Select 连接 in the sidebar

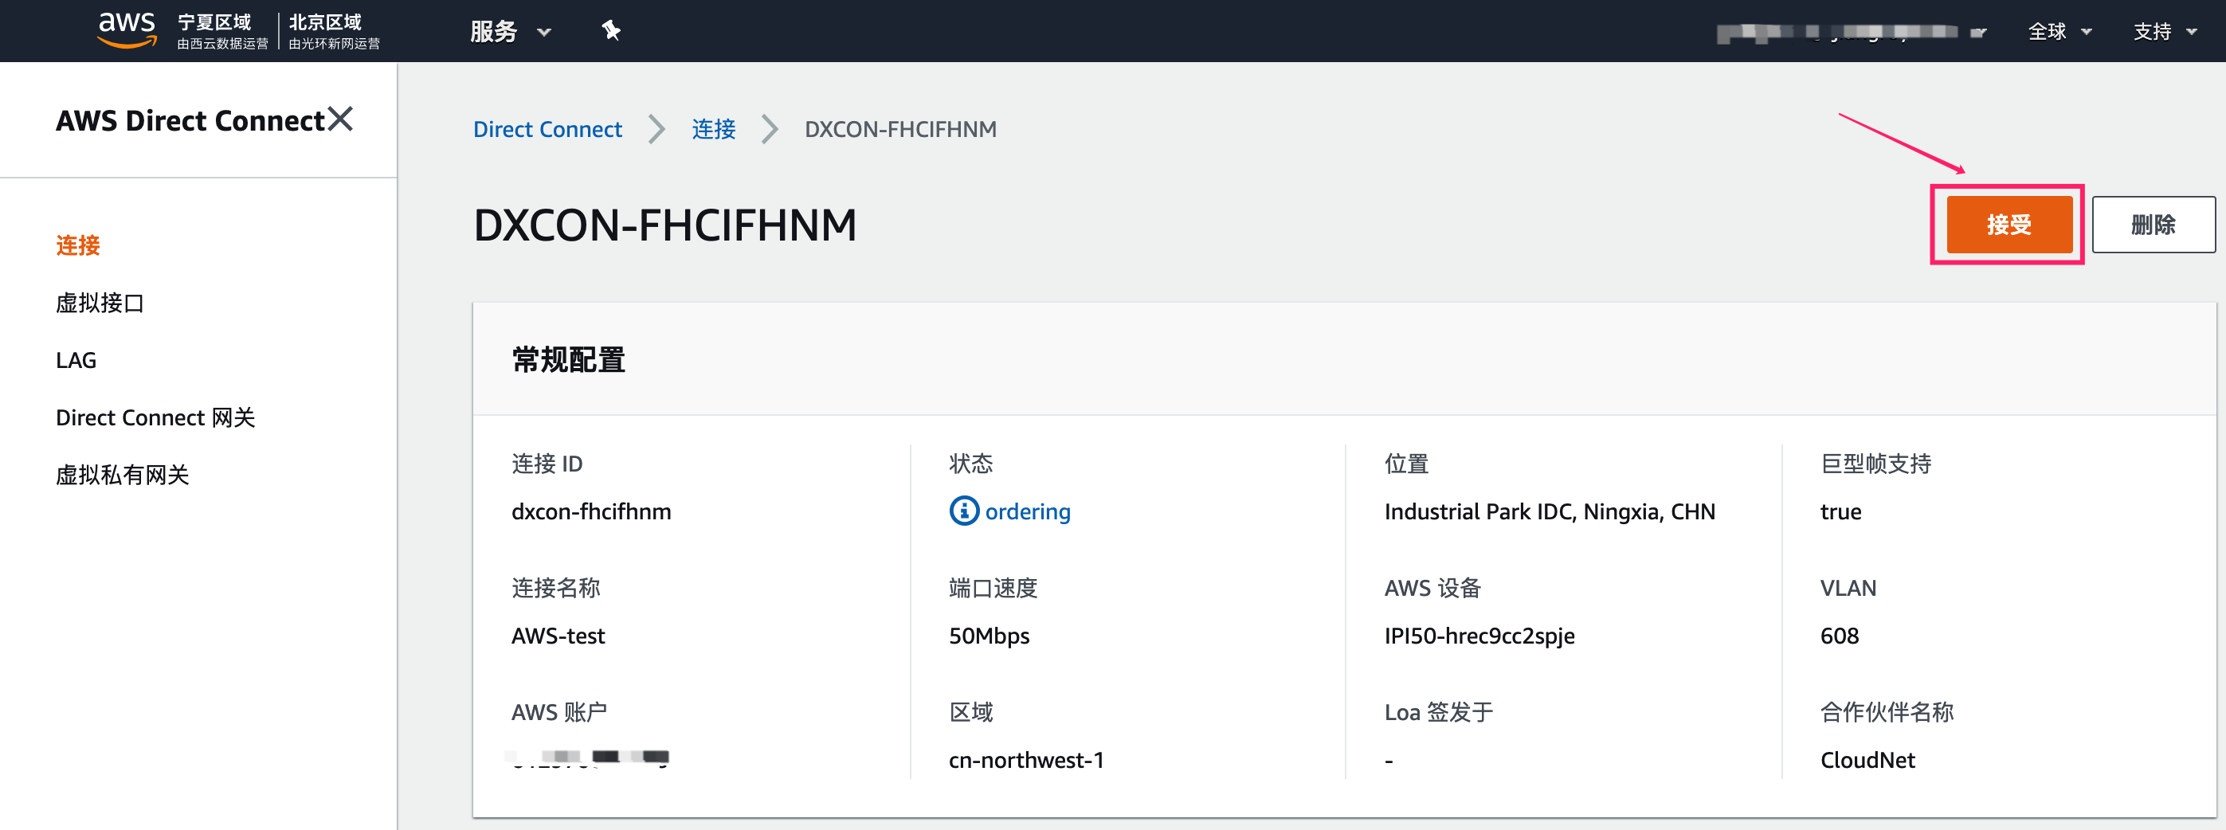click(x=78, y=245)
